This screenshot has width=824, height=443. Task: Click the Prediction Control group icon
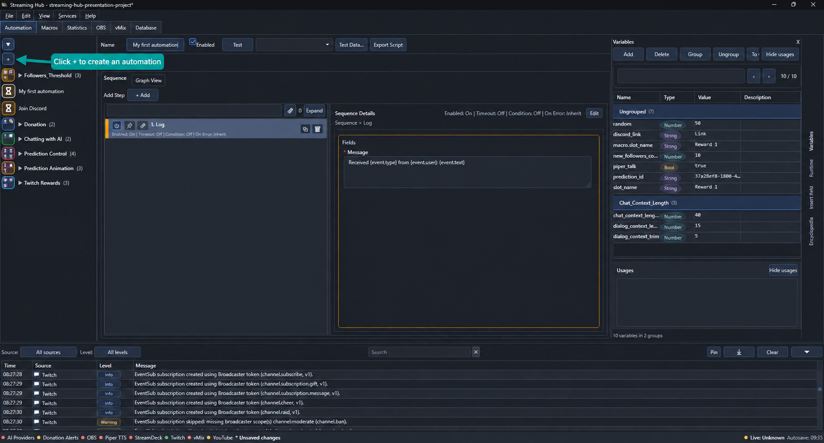tap(8, 154)
